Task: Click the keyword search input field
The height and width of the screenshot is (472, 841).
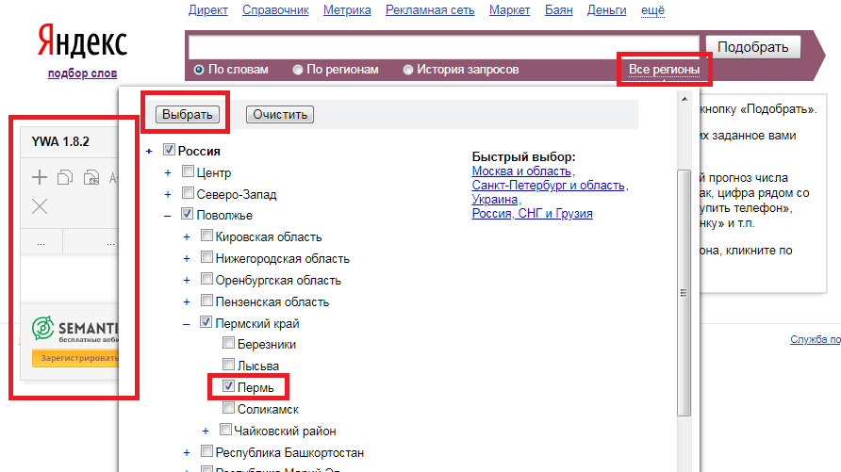Action: (444, 47)
